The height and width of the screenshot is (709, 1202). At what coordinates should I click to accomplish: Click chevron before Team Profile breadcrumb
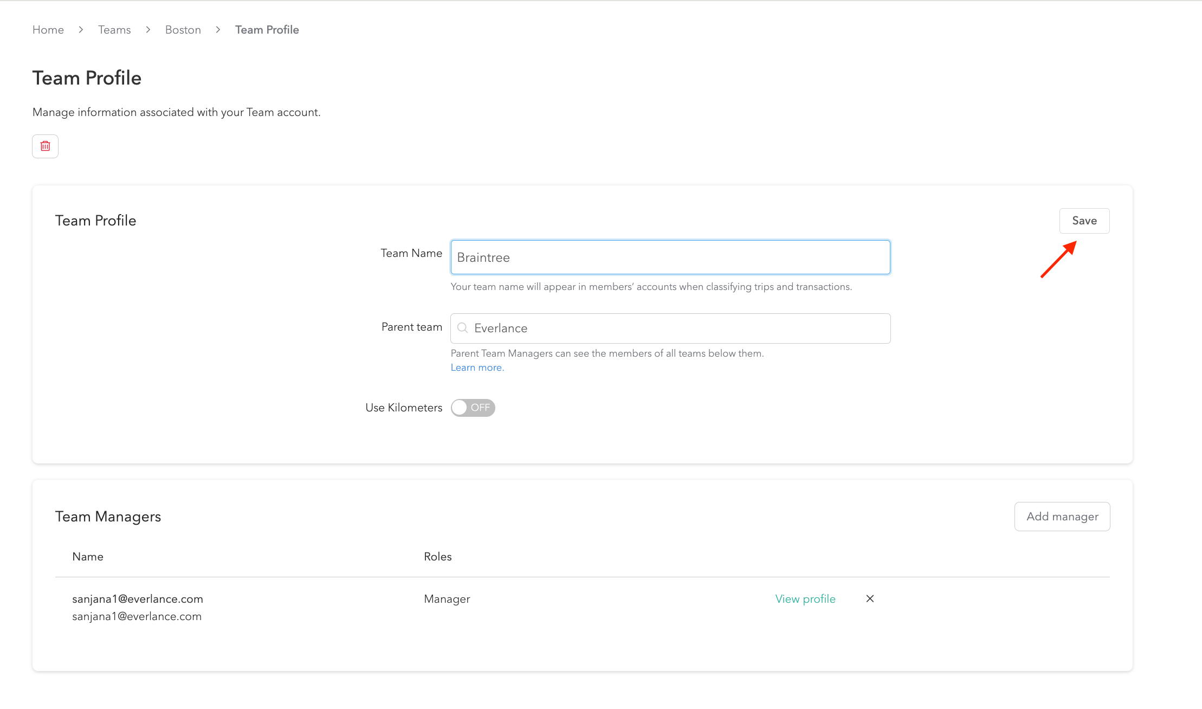click(218, 30)
